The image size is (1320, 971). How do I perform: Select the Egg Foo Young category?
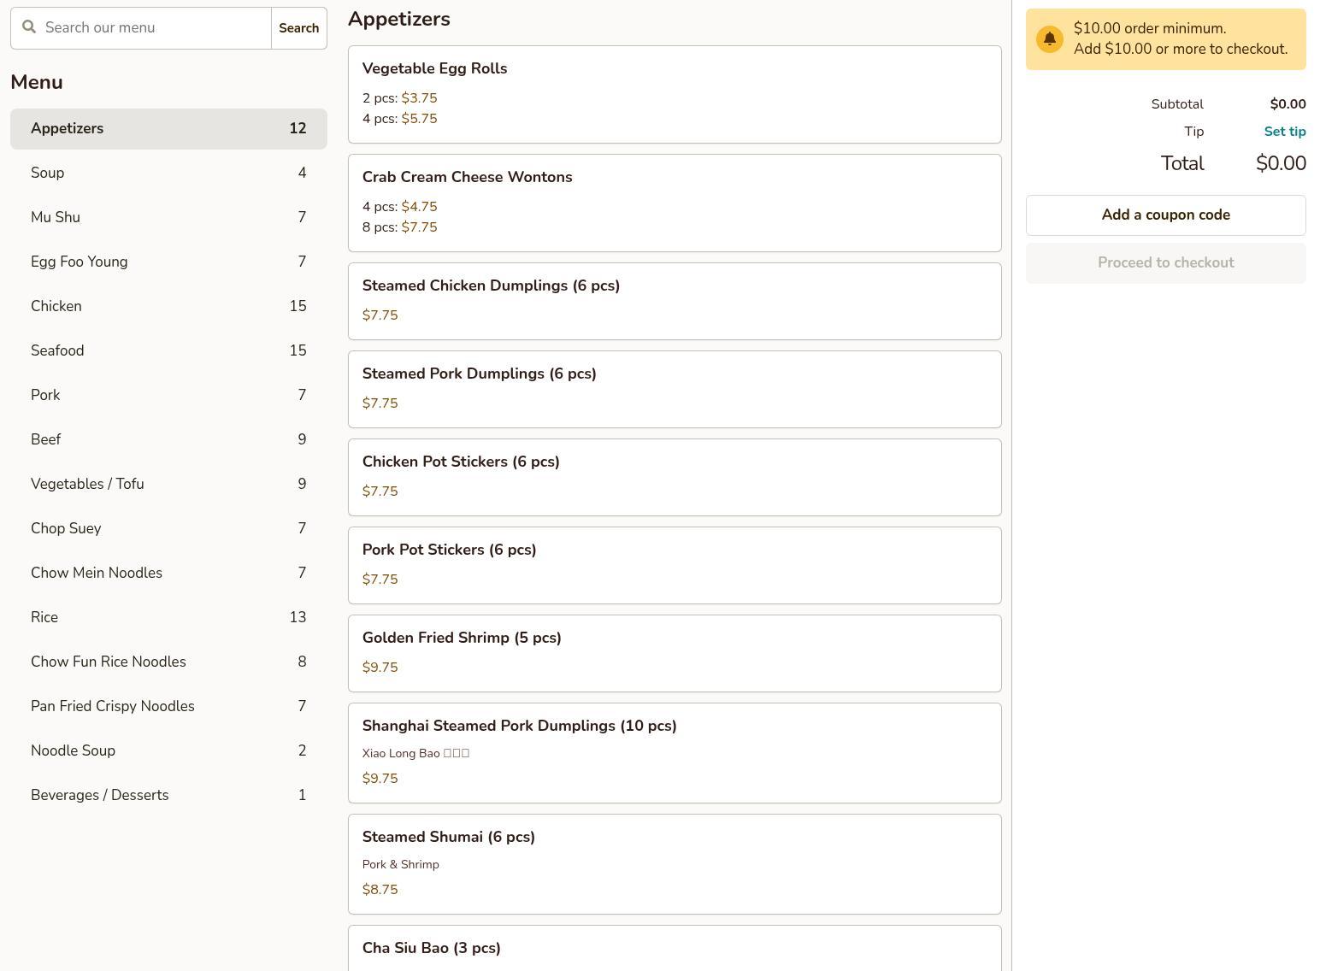click(168, 262)
